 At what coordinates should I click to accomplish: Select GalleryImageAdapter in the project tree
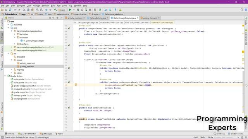[x=35, y=41]
